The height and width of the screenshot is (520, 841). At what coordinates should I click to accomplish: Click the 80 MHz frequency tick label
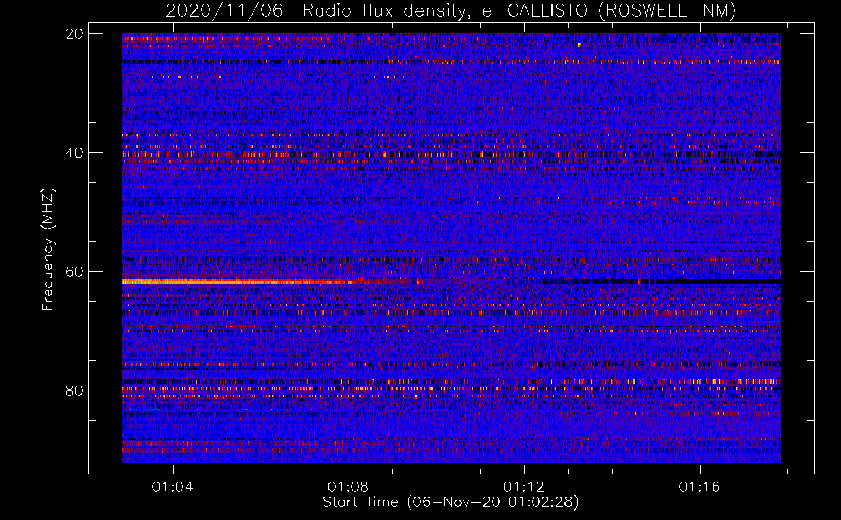pos(74,391)
